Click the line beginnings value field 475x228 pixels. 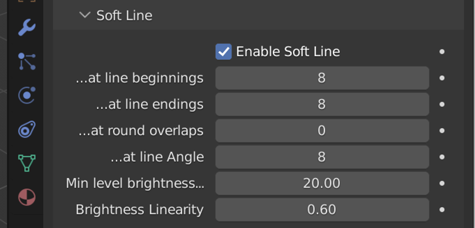321,78
